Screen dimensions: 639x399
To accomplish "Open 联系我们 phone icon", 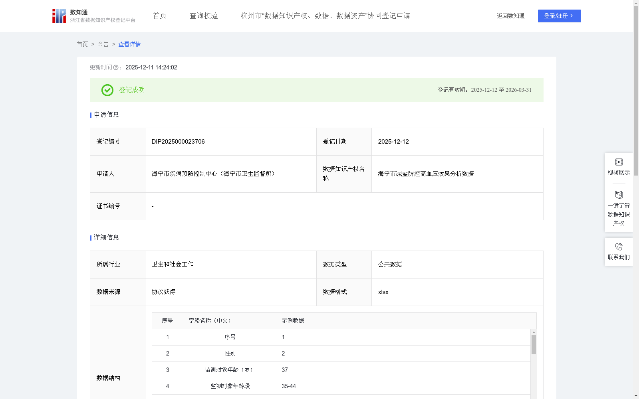I will tap(619, 247).
